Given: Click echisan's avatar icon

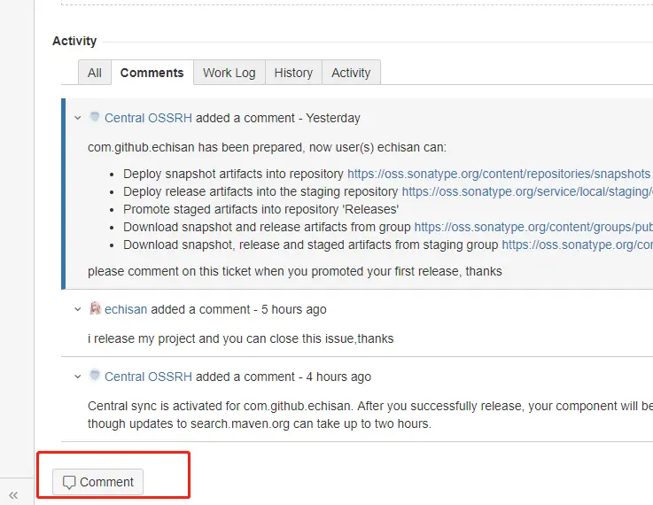Looking at the screenshot, I should tap(95, 308).
